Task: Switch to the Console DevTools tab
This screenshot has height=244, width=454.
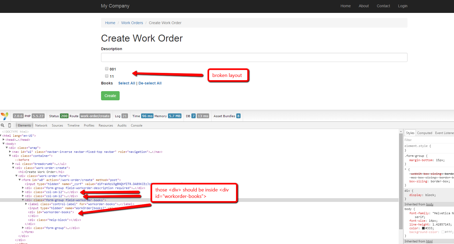Action: click(x=137, y=125)
